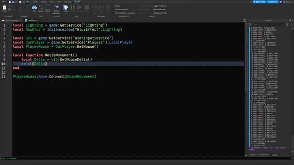The image size is (294, 165).
Task: Click the share icon near username
Action: tap(284, 2)
